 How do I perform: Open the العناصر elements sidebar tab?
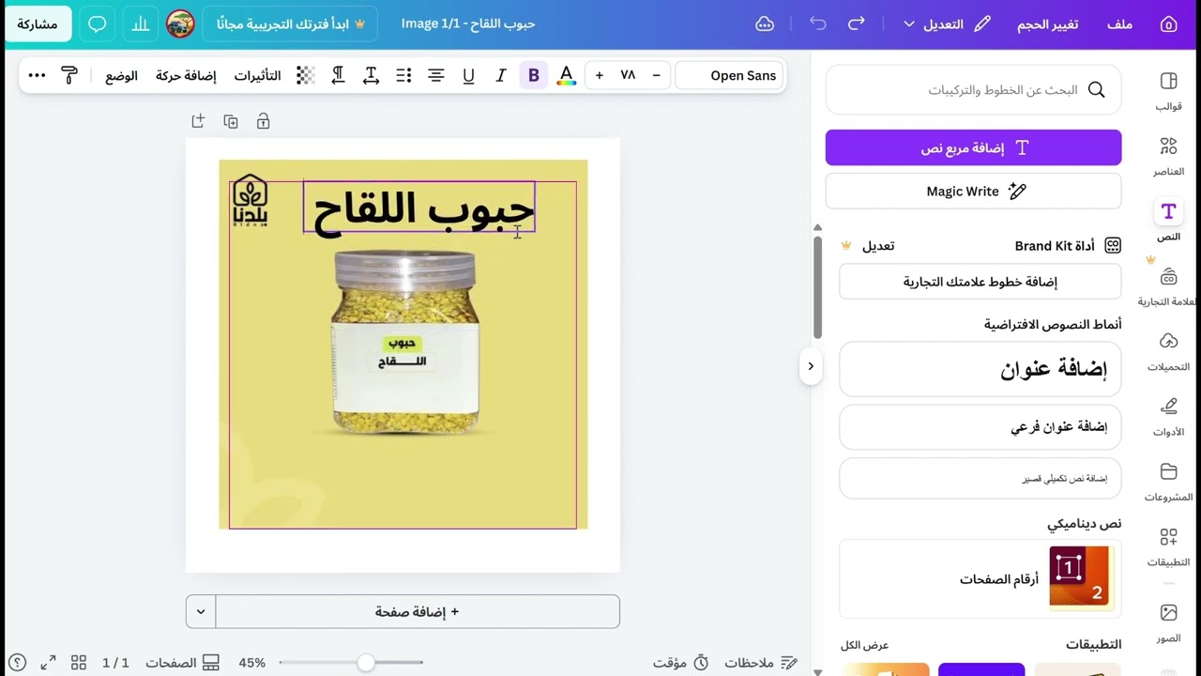click(x=1168, y=156)
